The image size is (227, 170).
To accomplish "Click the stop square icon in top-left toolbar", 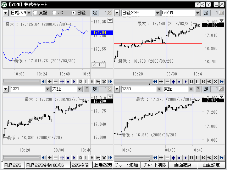I will click(68, 82).
